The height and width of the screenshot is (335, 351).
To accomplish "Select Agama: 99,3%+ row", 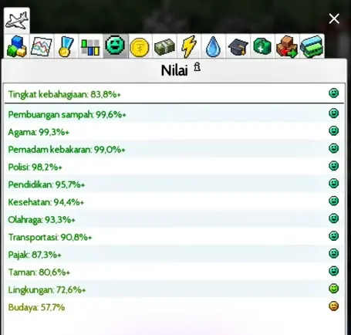I will (174, 131).
